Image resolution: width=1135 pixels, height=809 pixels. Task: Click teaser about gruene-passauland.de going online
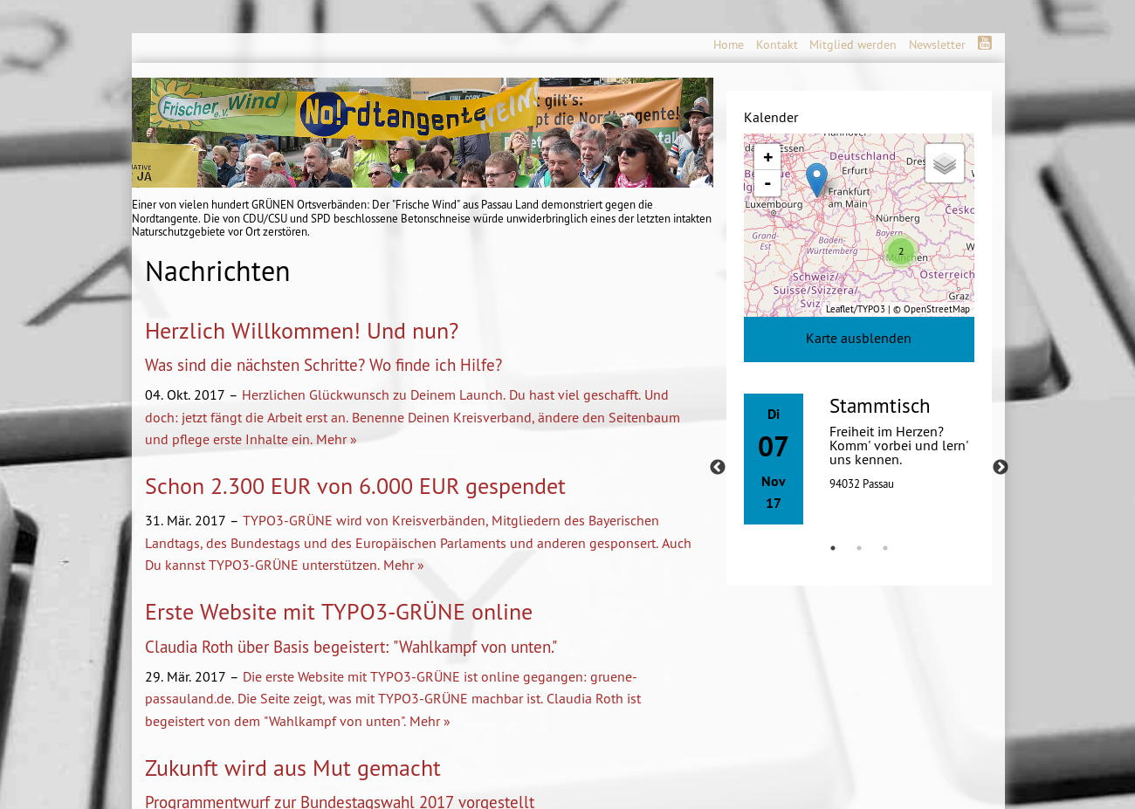click(x=393, y=698)
